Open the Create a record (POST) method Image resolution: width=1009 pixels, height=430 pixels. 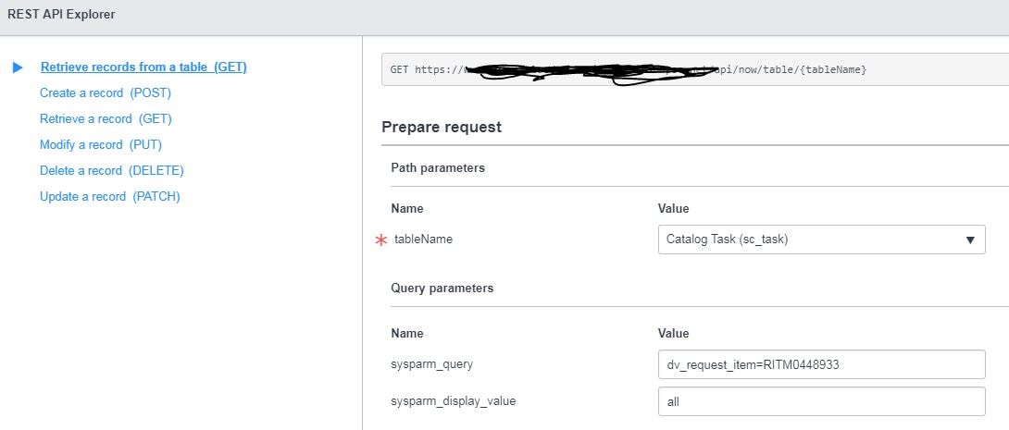[106, 93]
